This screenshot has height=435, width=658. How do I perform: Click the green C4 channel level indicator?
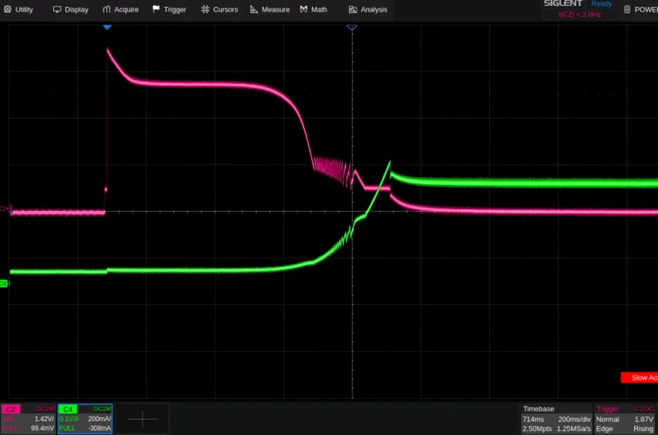(4, 284)
